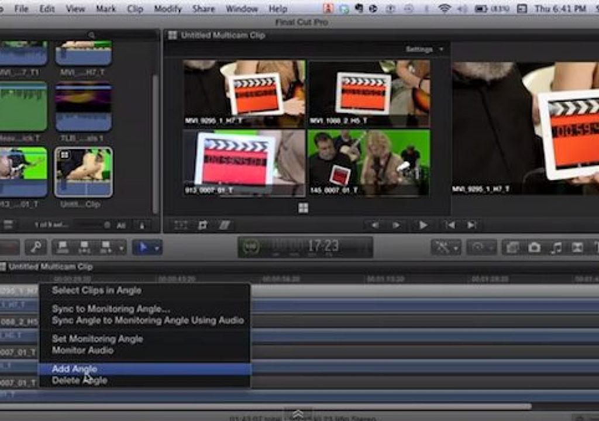The width and height of the screenshot is (599, 421).
Task: Select the Untitl...Clip multicam thumbnail in the browser
Action: pos(84,172)
